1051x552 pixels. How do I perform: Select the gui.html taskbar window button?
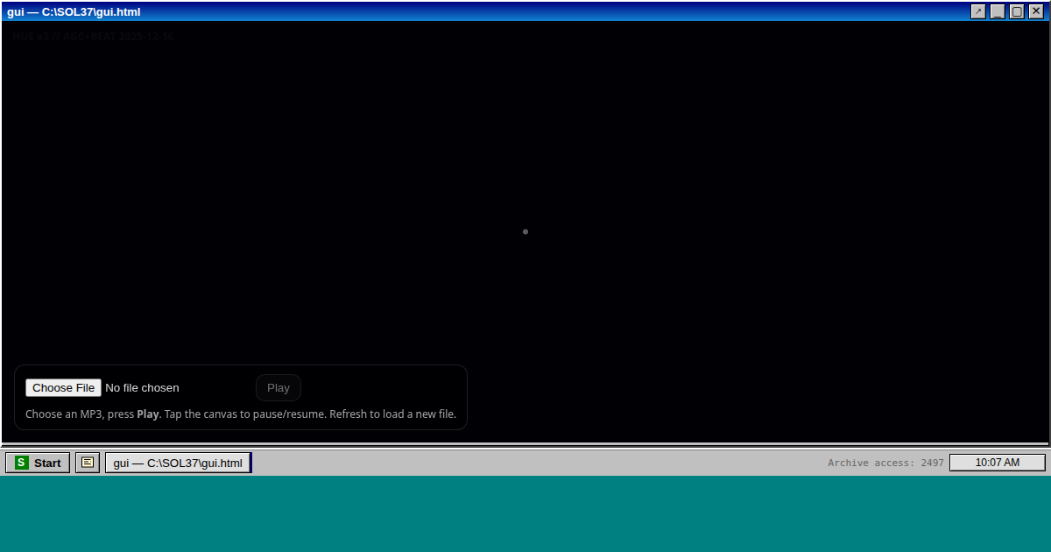(x=178, y=463)
